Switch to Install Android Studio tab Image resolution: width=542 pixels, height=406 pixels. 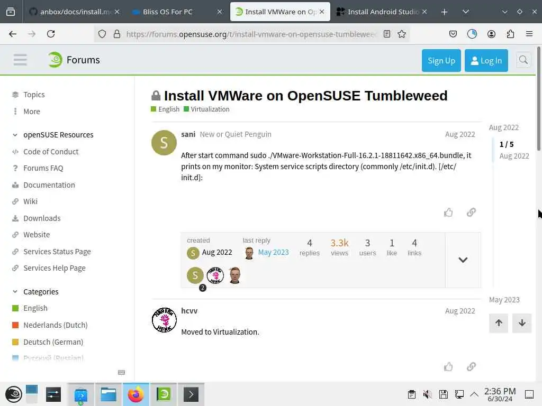tap(382, 12)
